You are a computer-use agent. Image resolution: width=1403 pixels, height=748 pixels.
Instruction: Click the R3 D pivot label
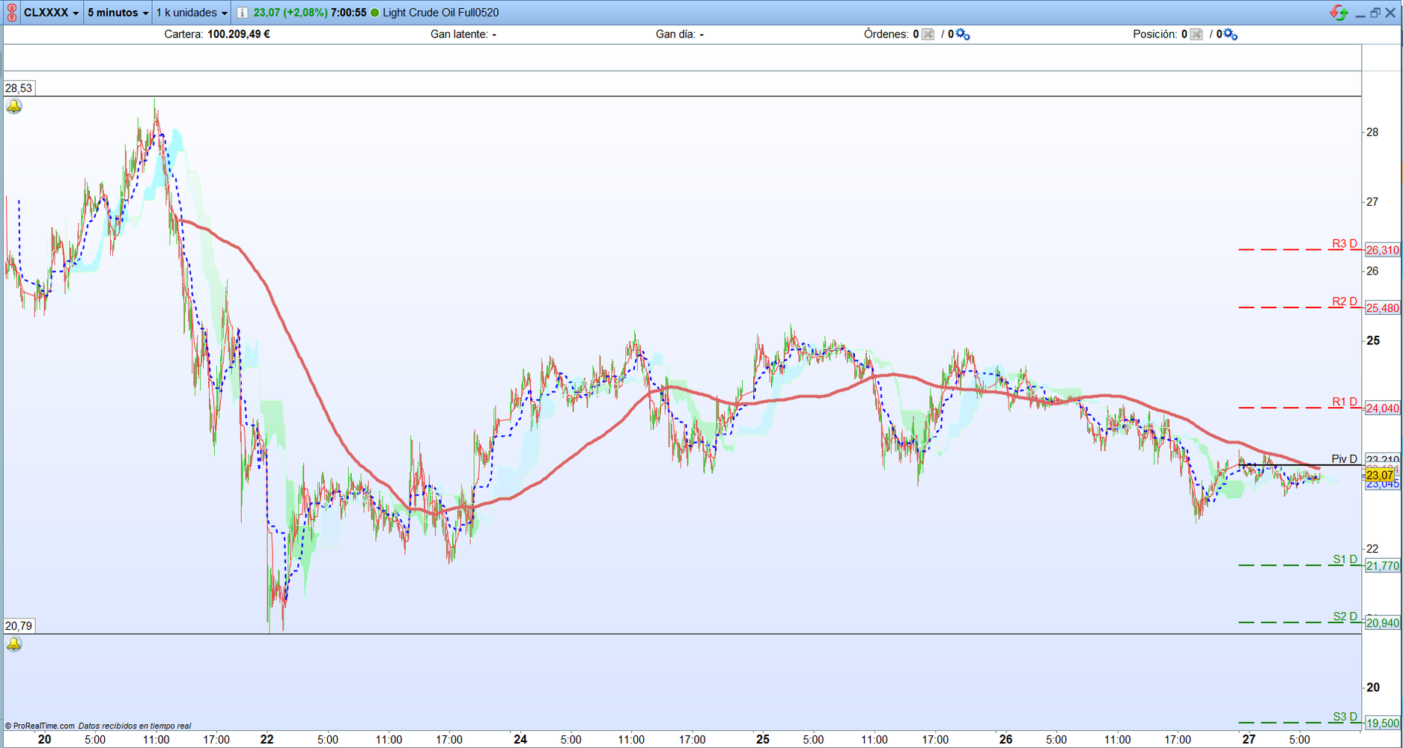[1345, 244]
